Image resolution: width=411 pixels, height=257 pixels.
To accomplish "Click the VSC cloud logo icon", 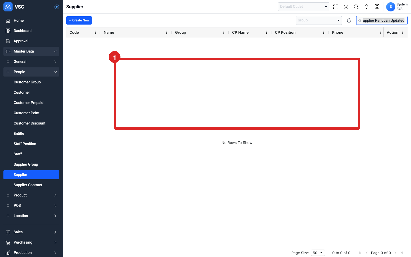I will (x=8, y=7).
